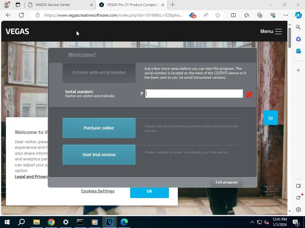
Task: Open a new browser tab
Action: tap(172, 5)
